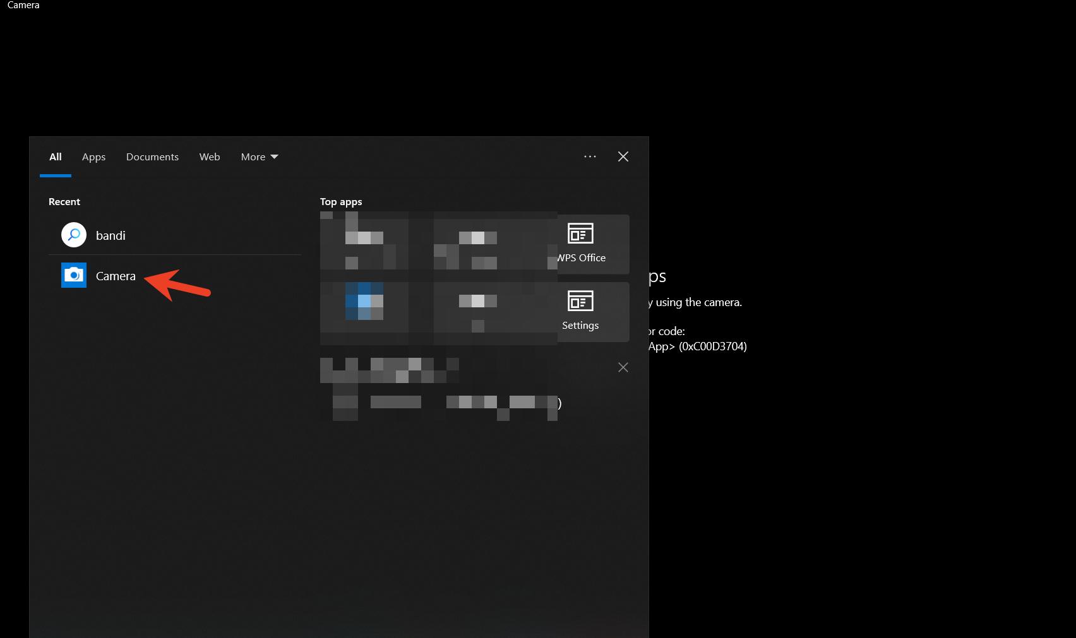Show Web search results tab
This screenshot has width=1076, height=638.
[210, 157]
